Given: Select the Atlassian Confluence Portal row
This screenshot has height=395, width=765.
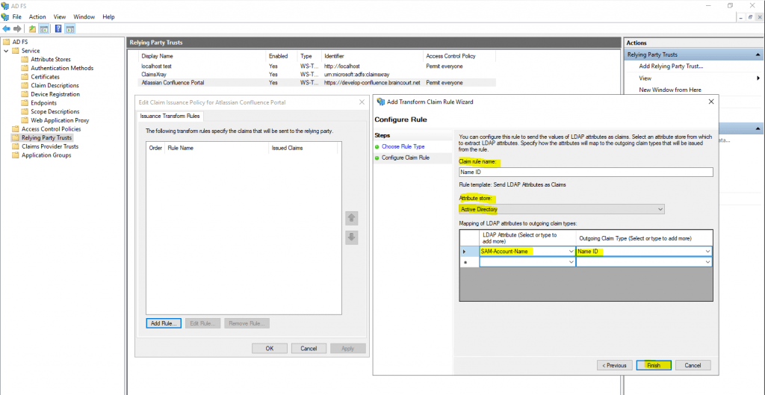Looking at the screenshot, I should (317, 83).
